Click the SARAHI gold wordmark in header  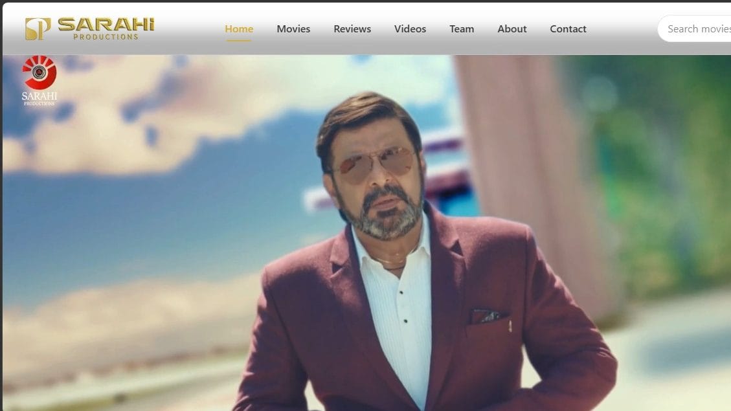(x=106, y=25)
